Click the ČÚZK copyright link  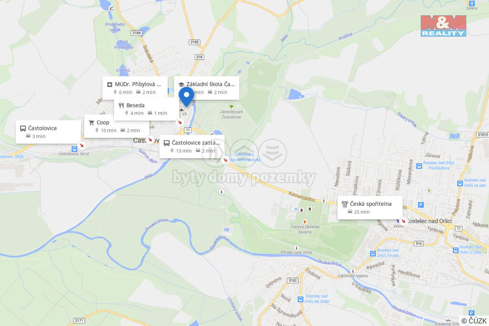pyautogui.click(x=474, y=321)
